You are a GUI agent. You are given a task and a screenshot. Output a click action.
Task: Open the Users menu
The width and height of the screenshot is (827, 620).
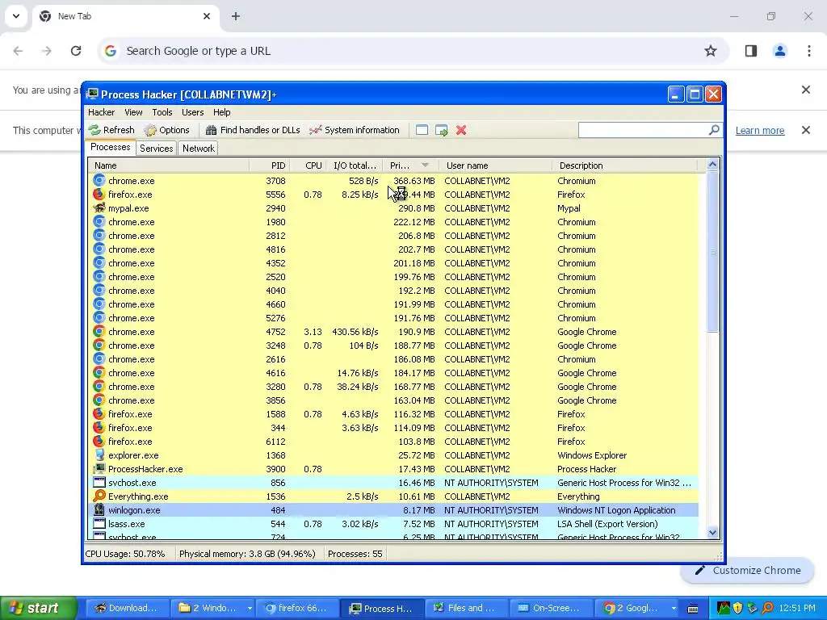click(x=192, y=112)
